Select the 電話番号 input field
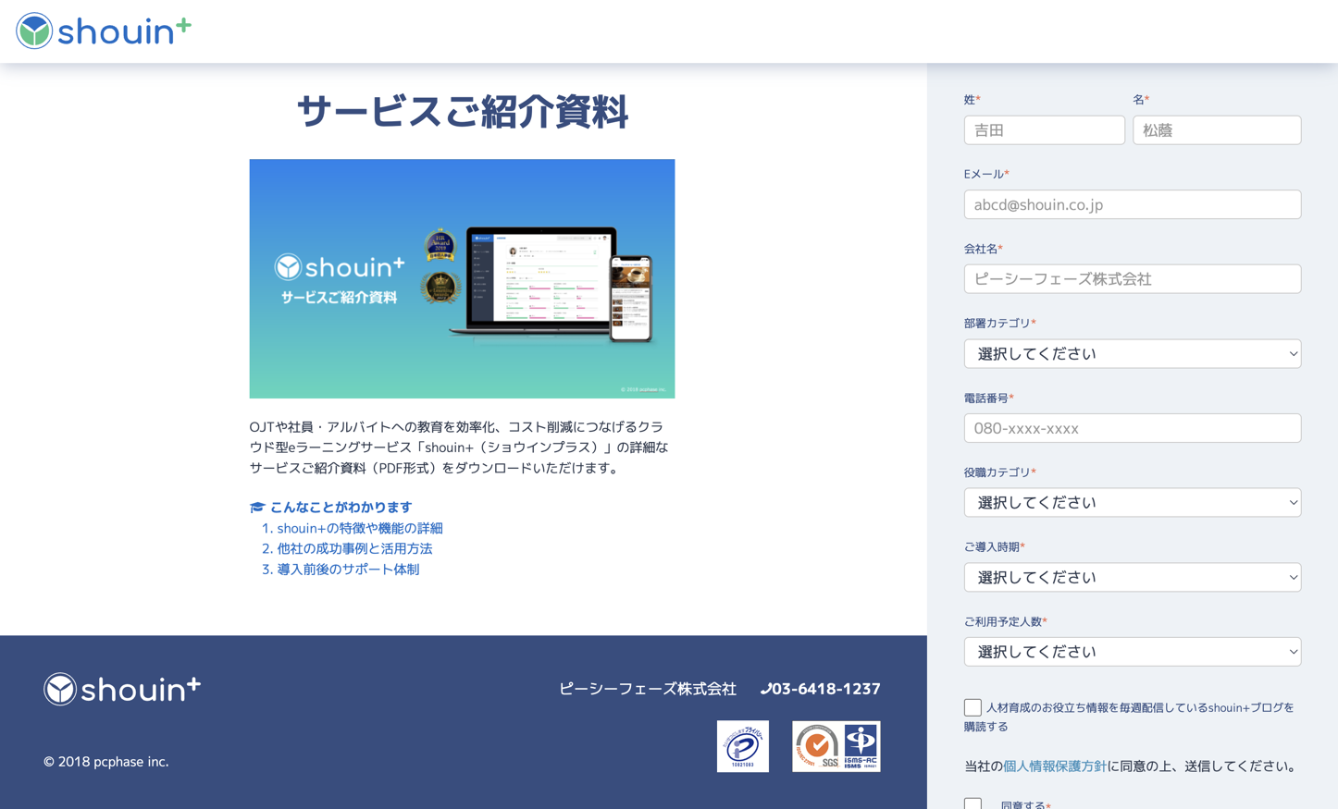This screenshot has height=809, width=1338. [x=1132, y=428]
